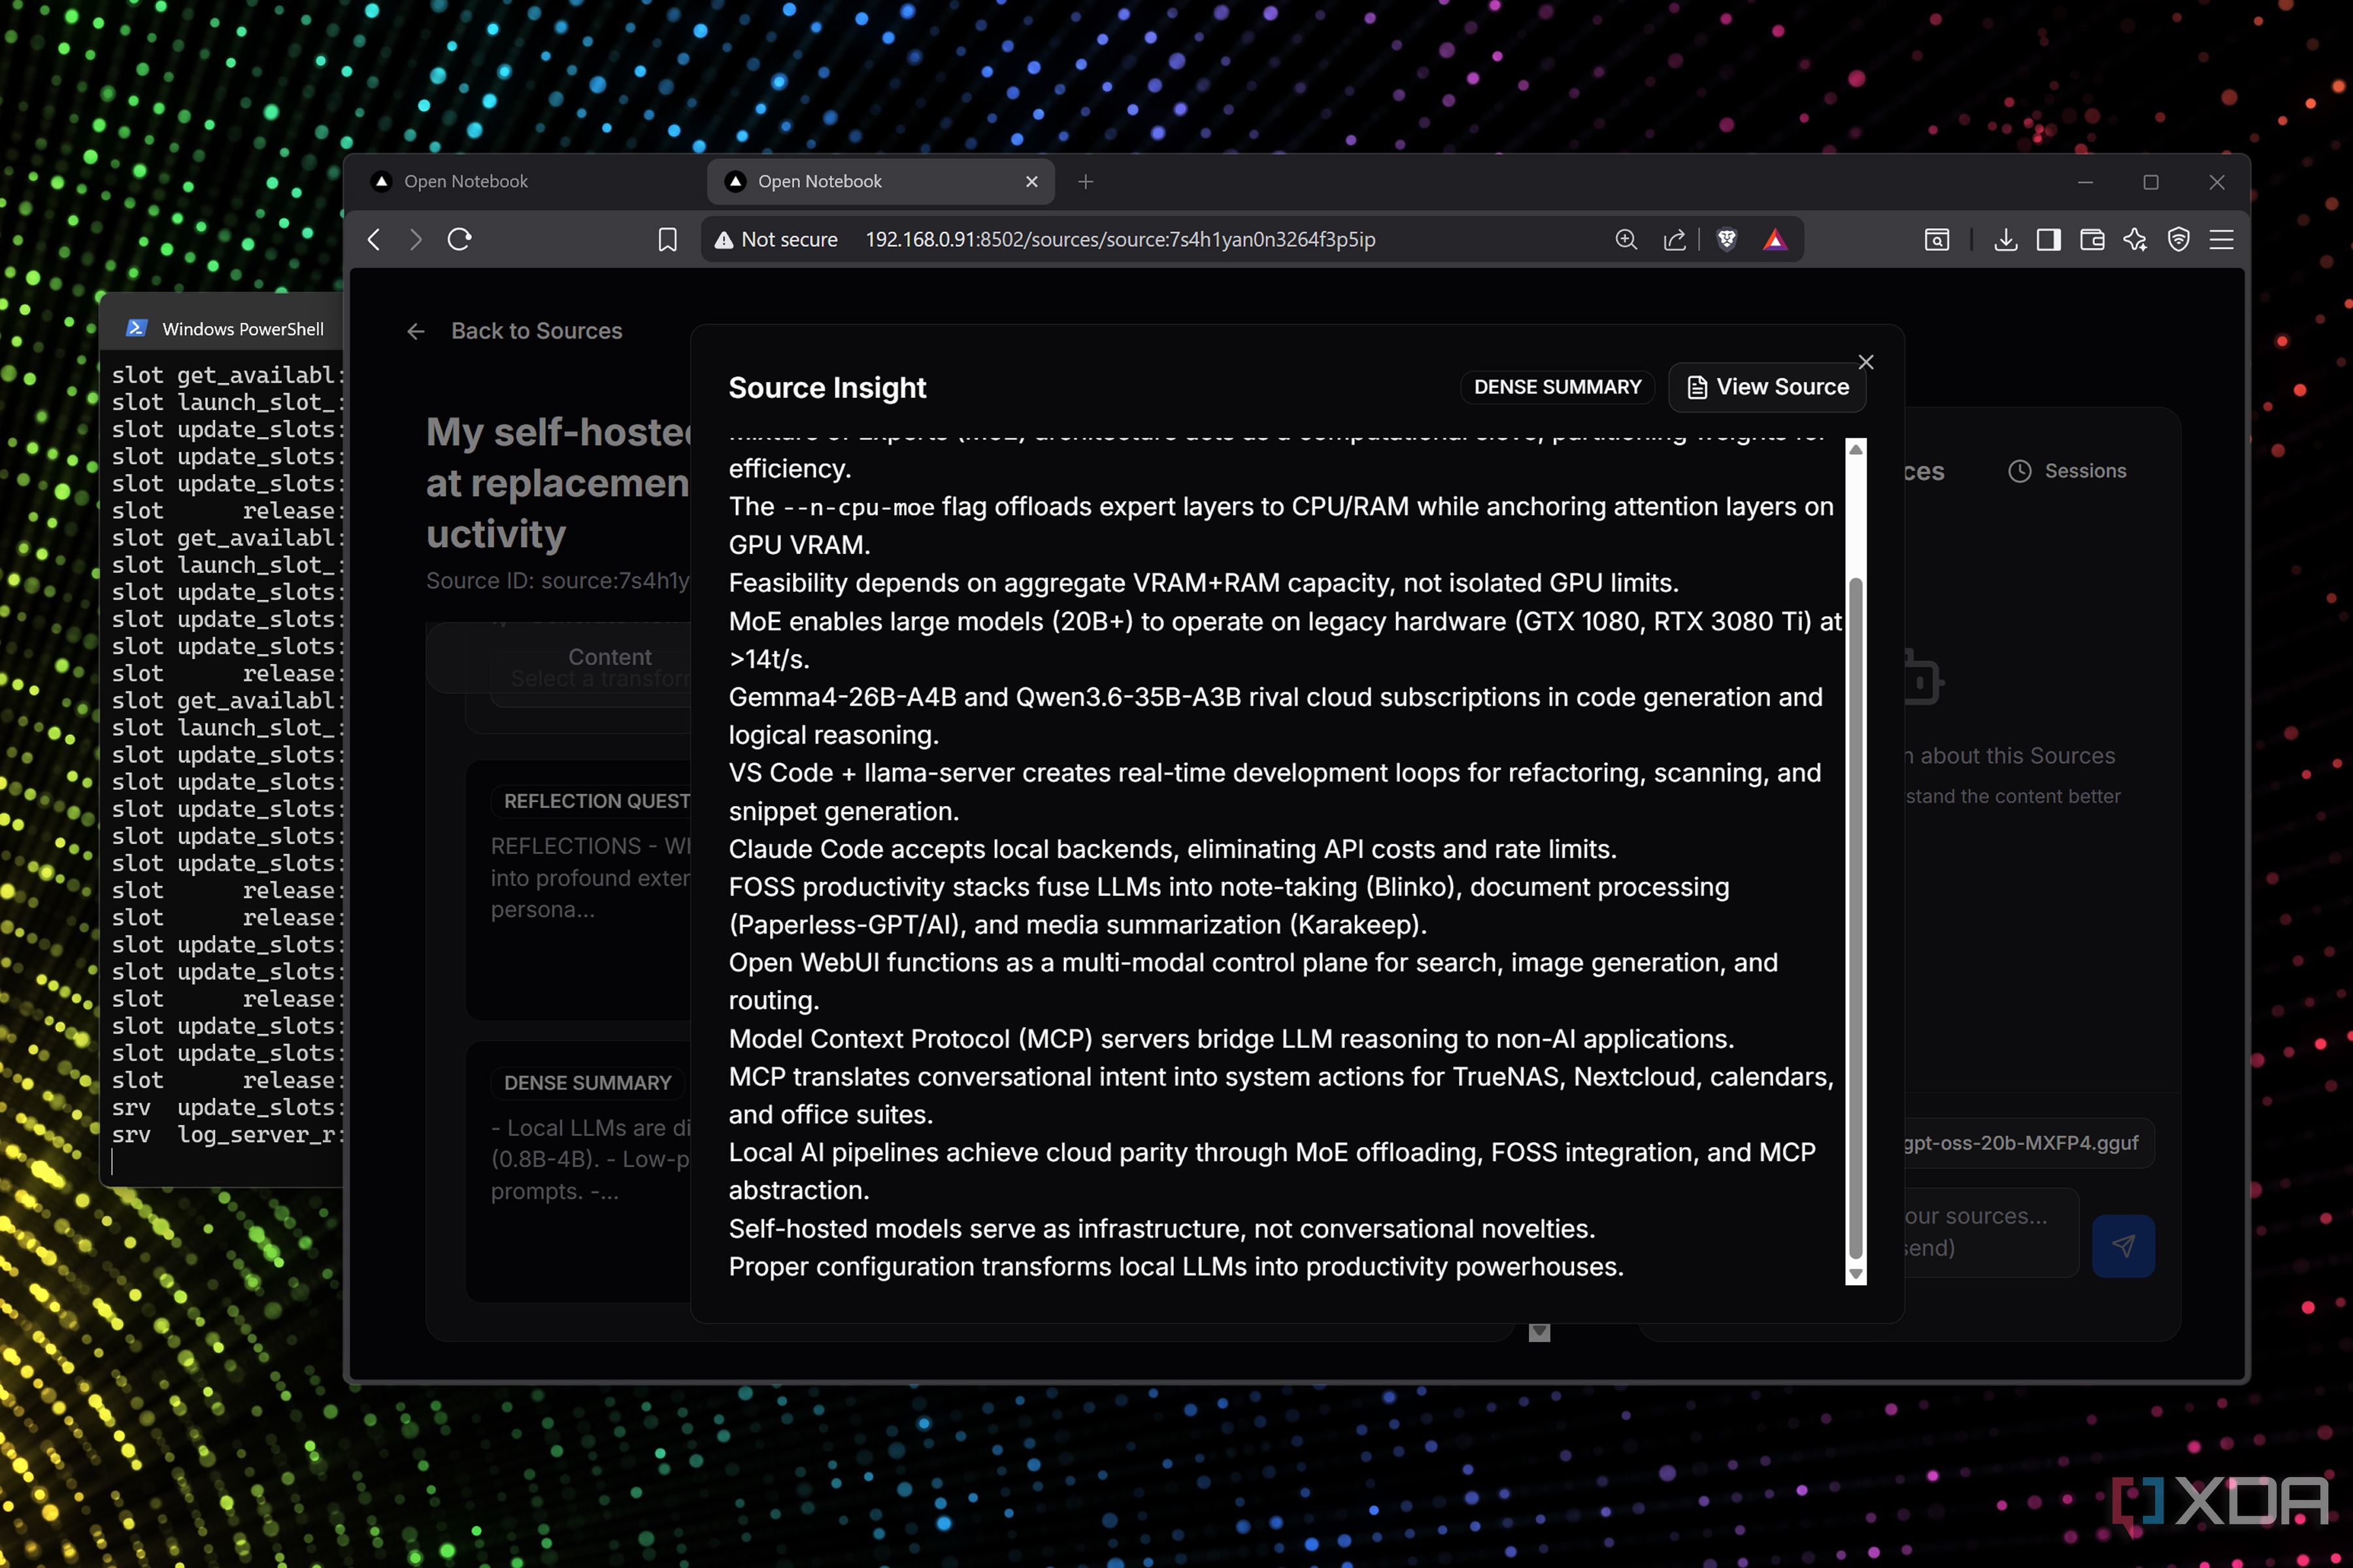The width and height of the screenshot is (2353, 1568).
Task: Reload the page with refresh icon
Action: pos(459,240)
